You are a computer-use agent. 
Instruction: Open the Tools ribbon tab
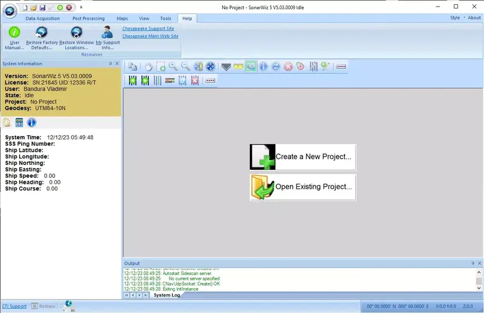pyautogui.click(x=165, y=19)
